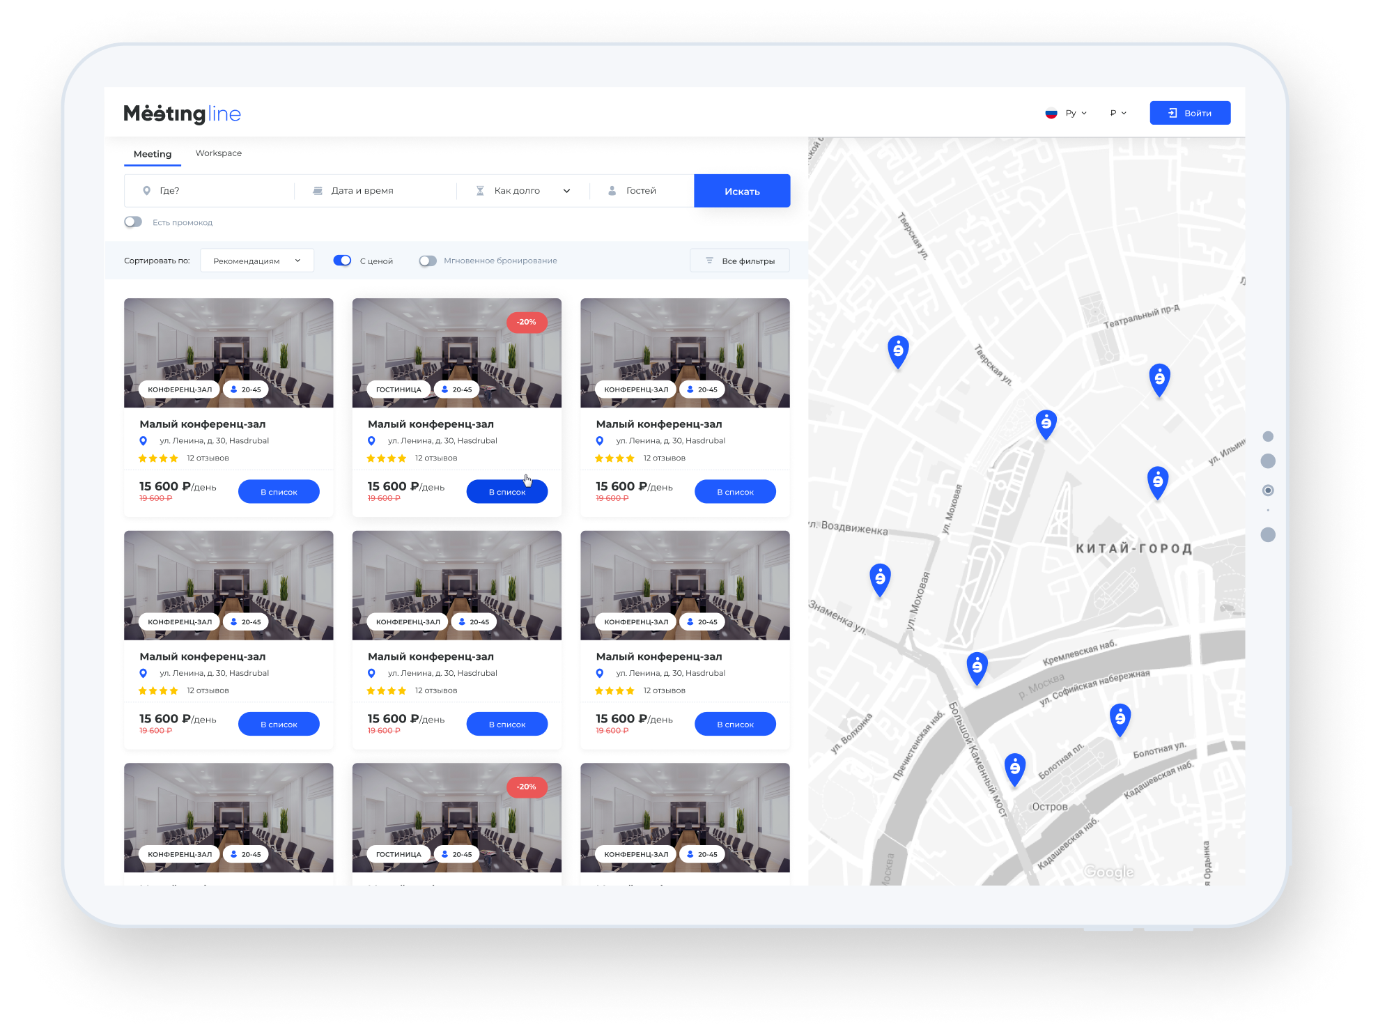This screenshot has height=1036, width=1378.
Task: Click the Russian flag language icon
Action: pyautogui.click(x=1051, y=114)
